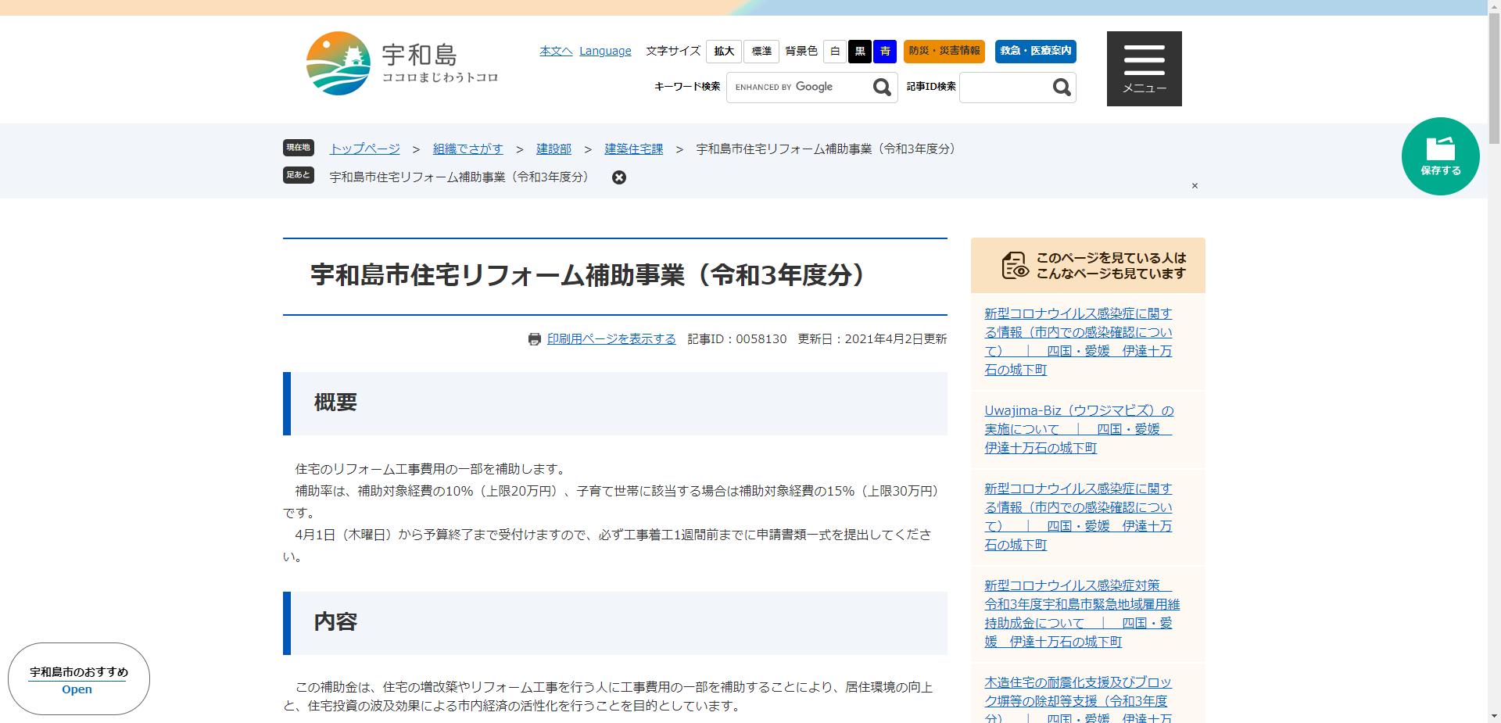This screenshot has width=1501, height=723.
Task: Click the Uwajima city logo
Action: click(x=338, y=63)
